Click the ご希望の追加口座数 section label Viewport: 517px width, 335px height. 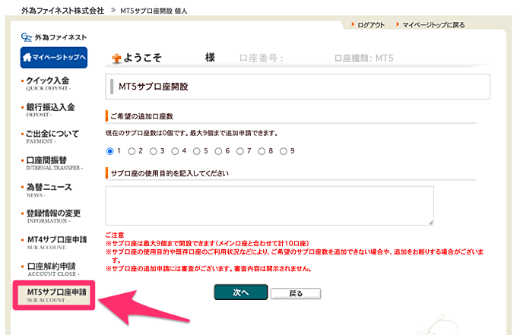click(141, 116)
